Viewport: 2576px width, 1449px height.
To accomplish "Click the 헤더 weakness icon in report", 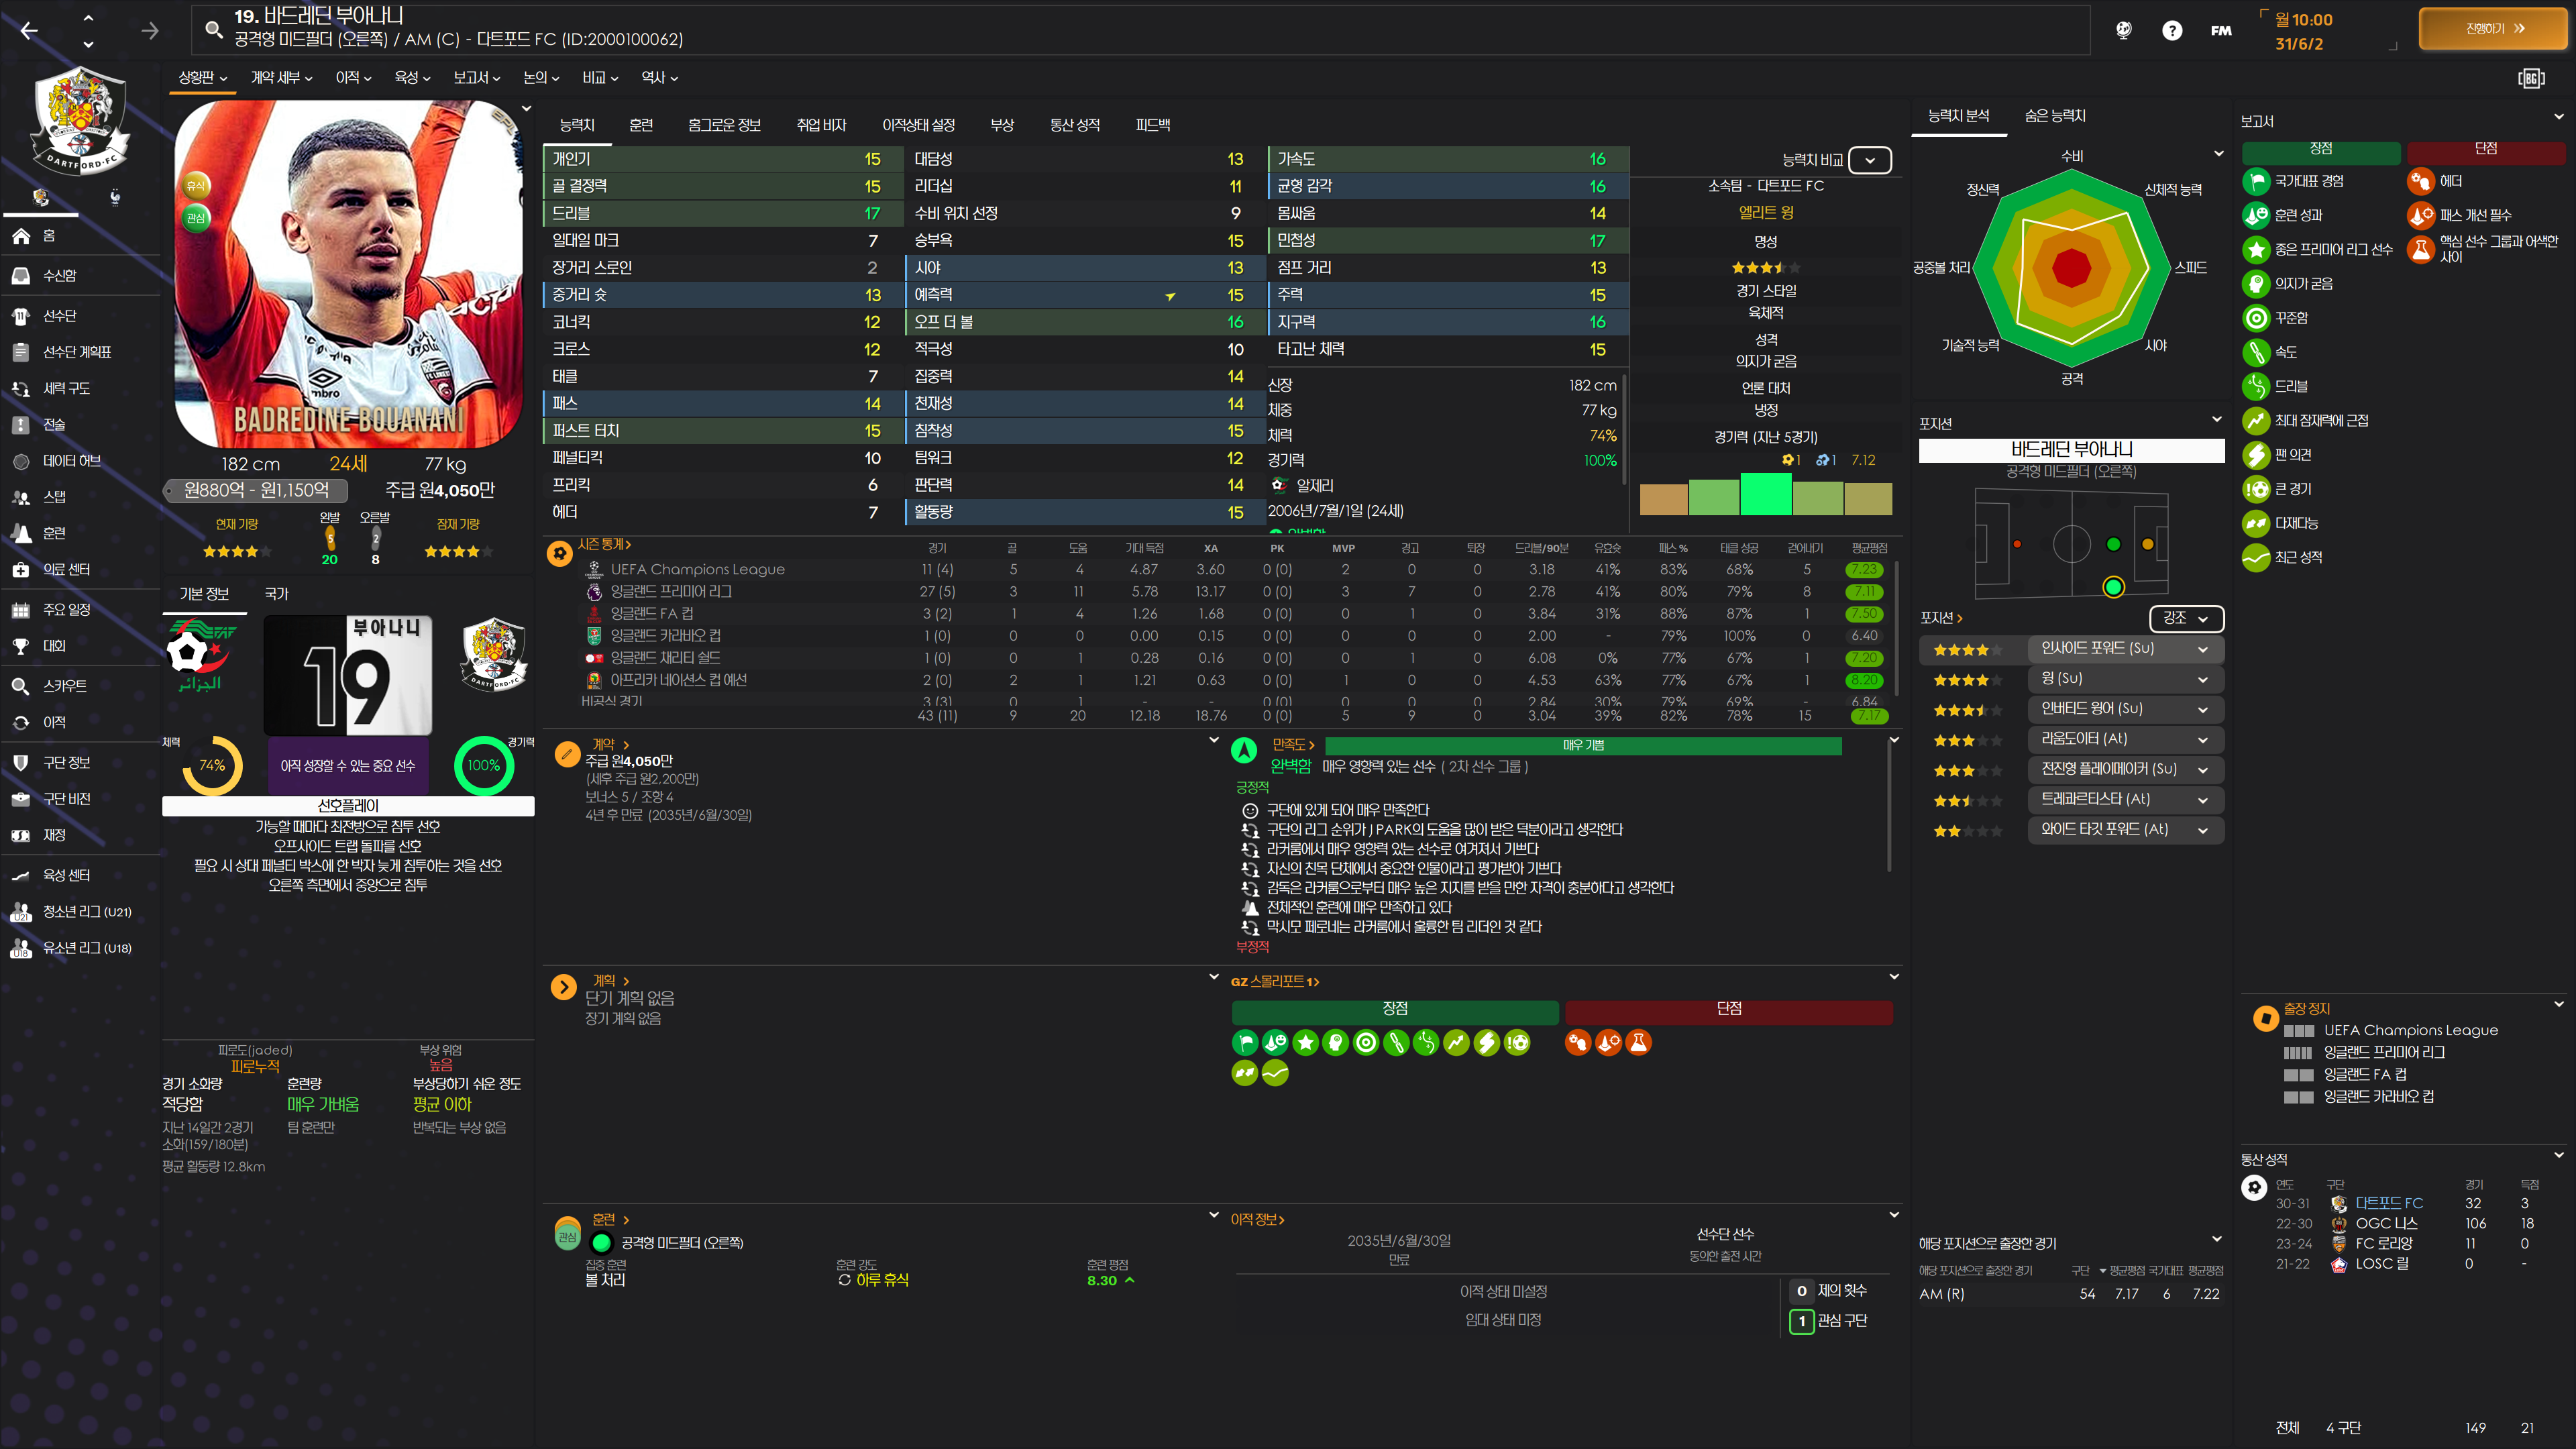I will tap(2421, 181).
